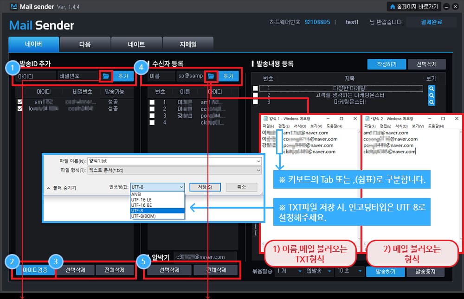Open 서식 menu in 양식 2 Notepad
Viewport: 464px width, 299px height.
(x=401, y=126)
